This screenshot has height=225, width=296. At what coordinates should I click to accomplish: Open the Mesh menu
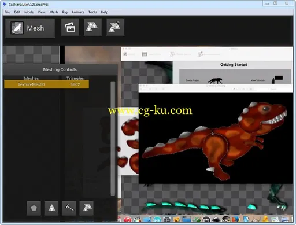(x=54, y=12)
